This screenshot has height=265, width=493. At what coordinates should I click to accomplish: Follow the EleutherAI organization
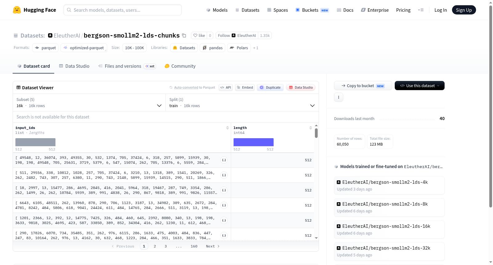click(x=237, y=35)
